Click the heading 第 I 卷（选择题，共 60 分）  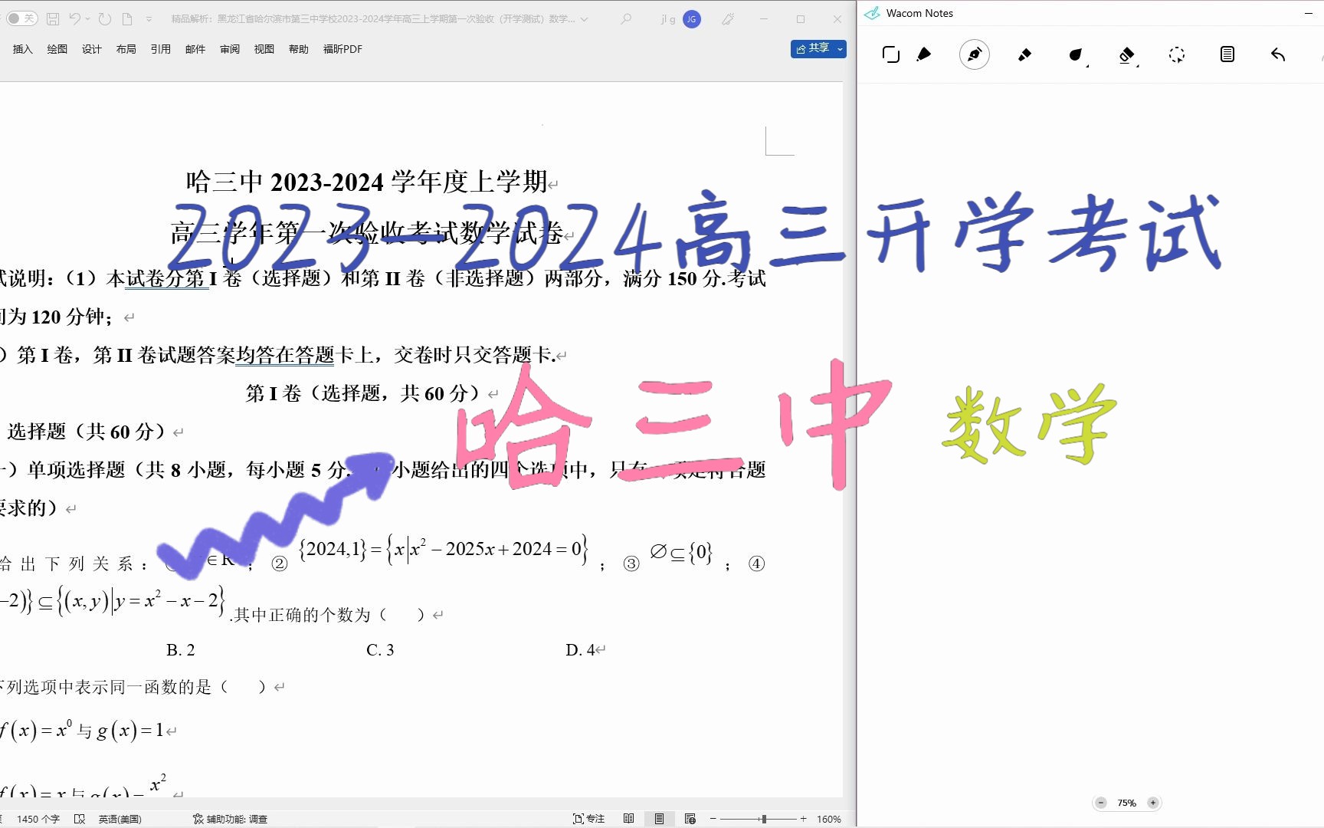pos(365,393)
